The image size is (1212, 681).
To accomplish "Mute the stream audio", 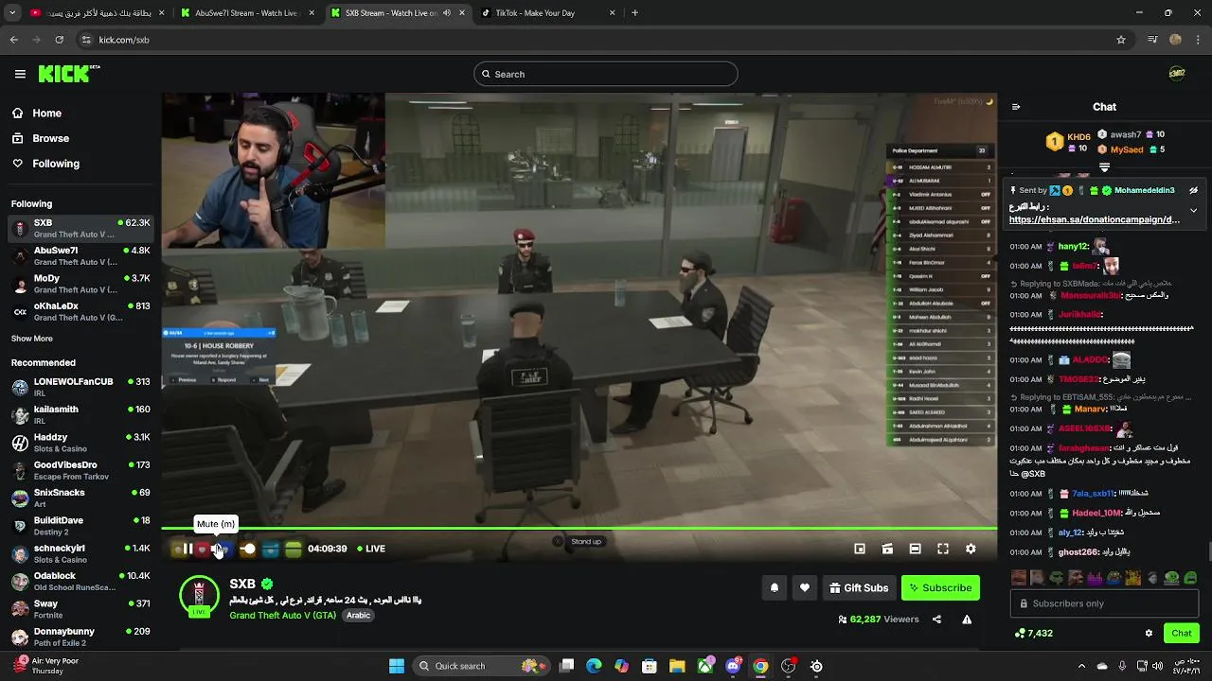I will pos(215,549).
